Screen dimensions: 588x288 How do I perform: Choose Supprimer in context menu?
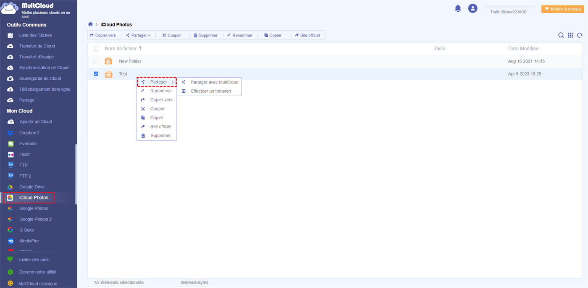pos(157,136)
